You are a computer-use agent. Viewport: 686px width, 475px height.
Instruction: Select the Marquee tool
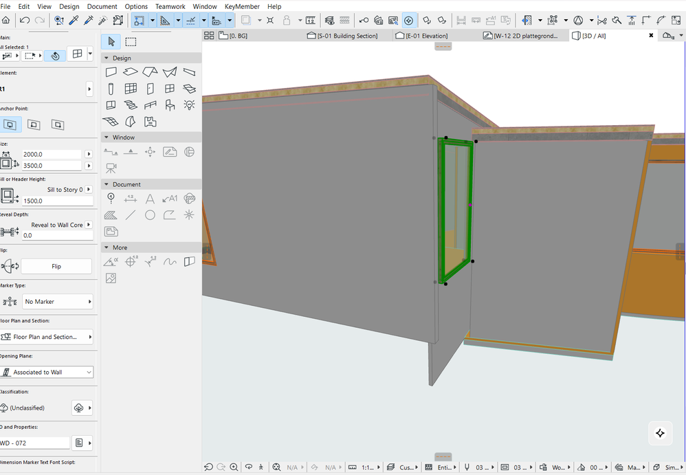coord(131,41)
